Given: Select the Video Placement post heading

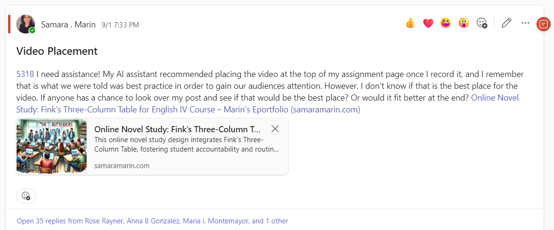Looking at the screenshot, I should (57, 51).
